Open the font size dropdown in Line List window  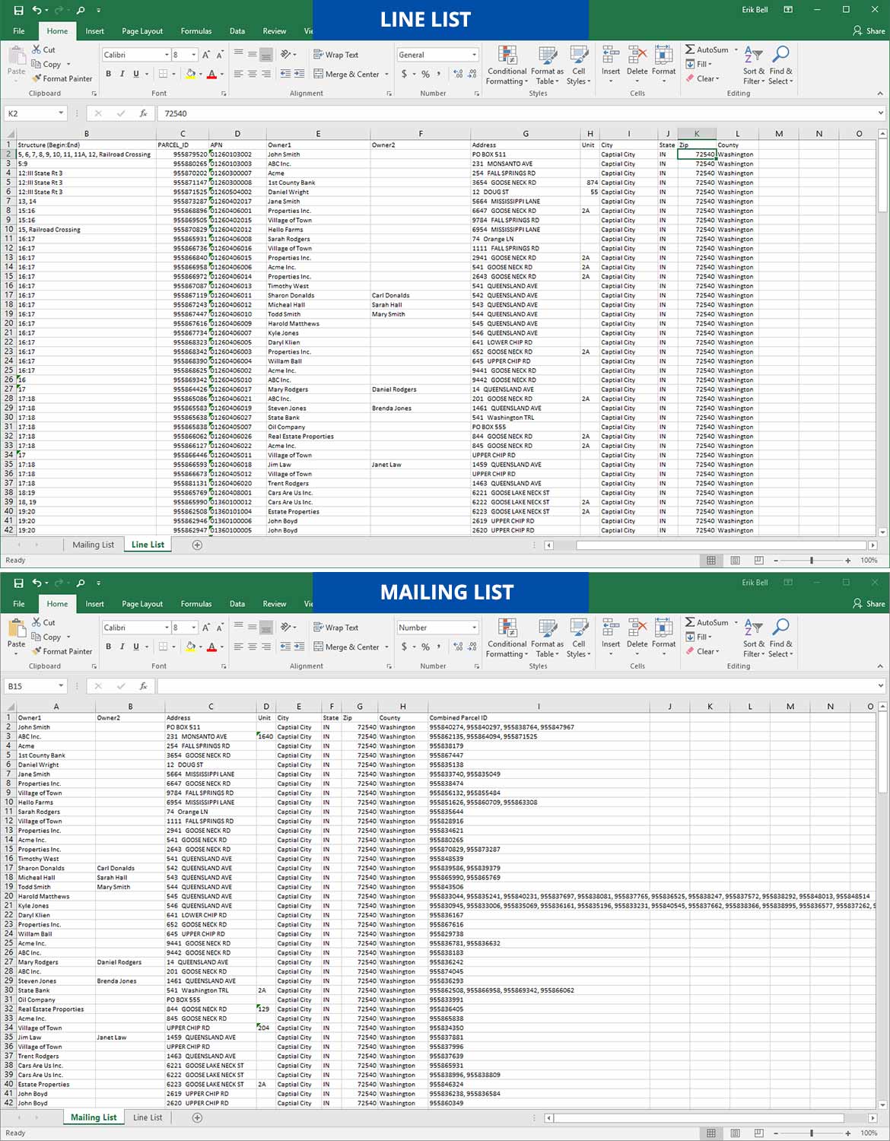(194, 55)
